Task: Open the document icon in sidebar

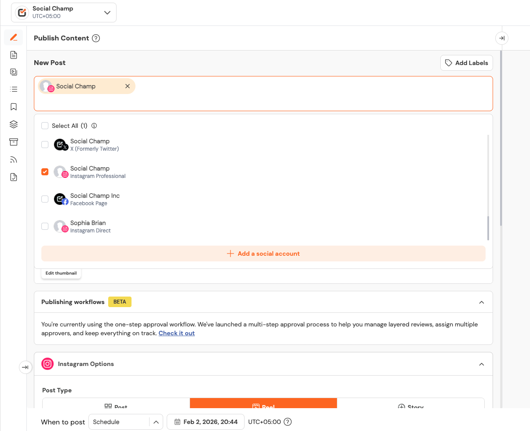Action: tap(14, 55)
